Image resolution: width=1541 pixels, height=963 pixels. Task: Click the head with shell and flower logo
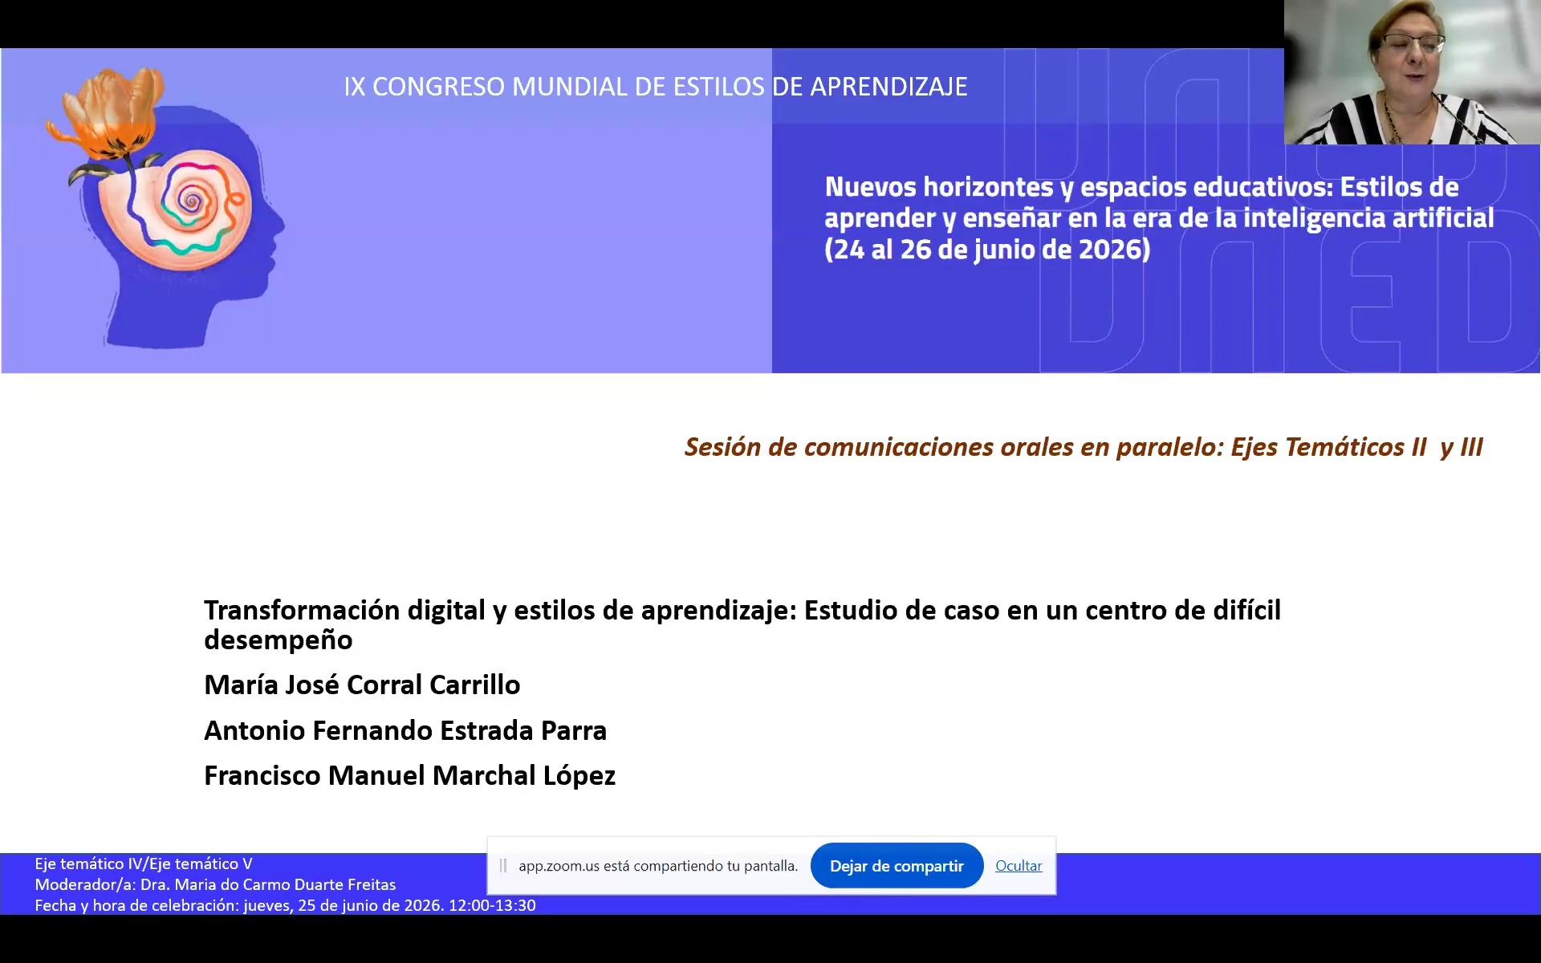165,209
